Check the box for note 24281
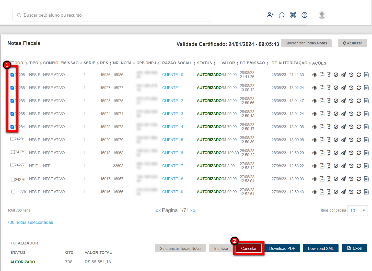This screenshot has width=372, height=271. (x=12, y=139)
